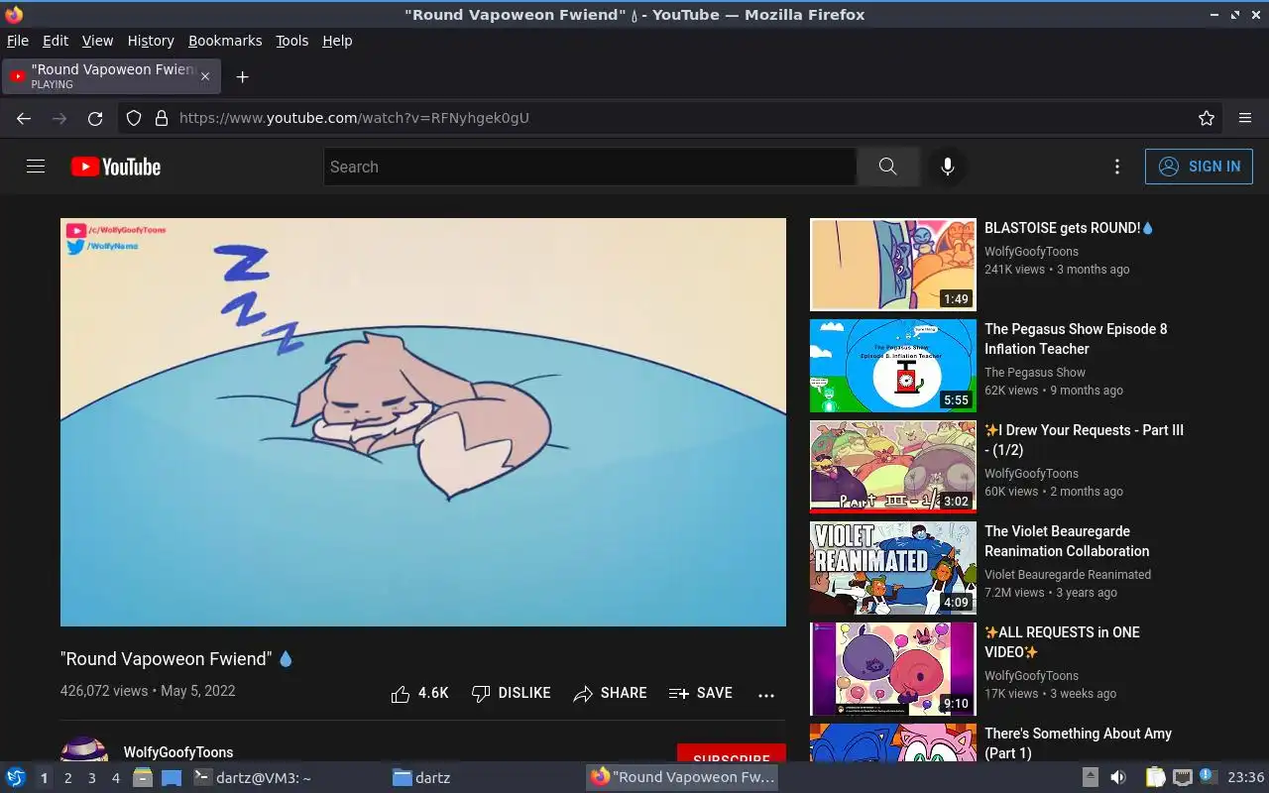Open I Drew Your Requests Part III title

1084,440
